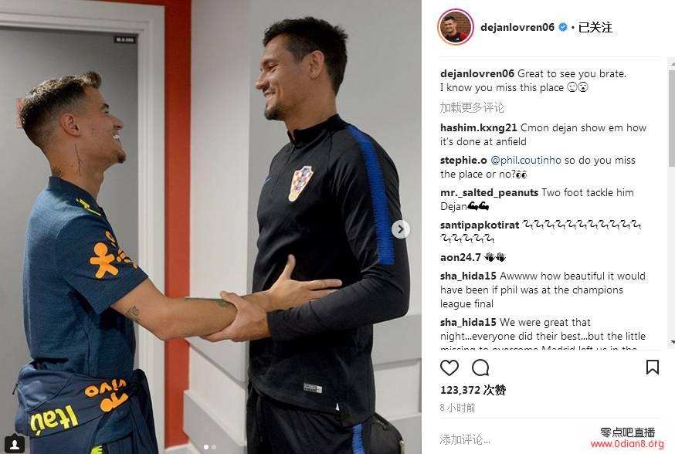Open the 8小时前 post timestamp
This screenshot has width=675, height=454.
tap(458, 408)
